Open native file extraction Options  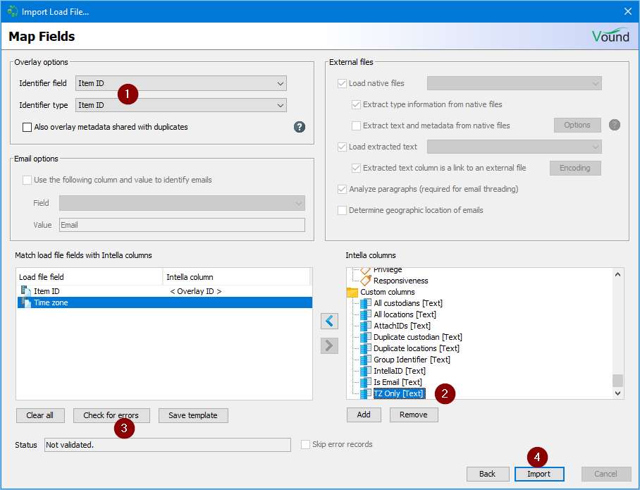[577, 125]
